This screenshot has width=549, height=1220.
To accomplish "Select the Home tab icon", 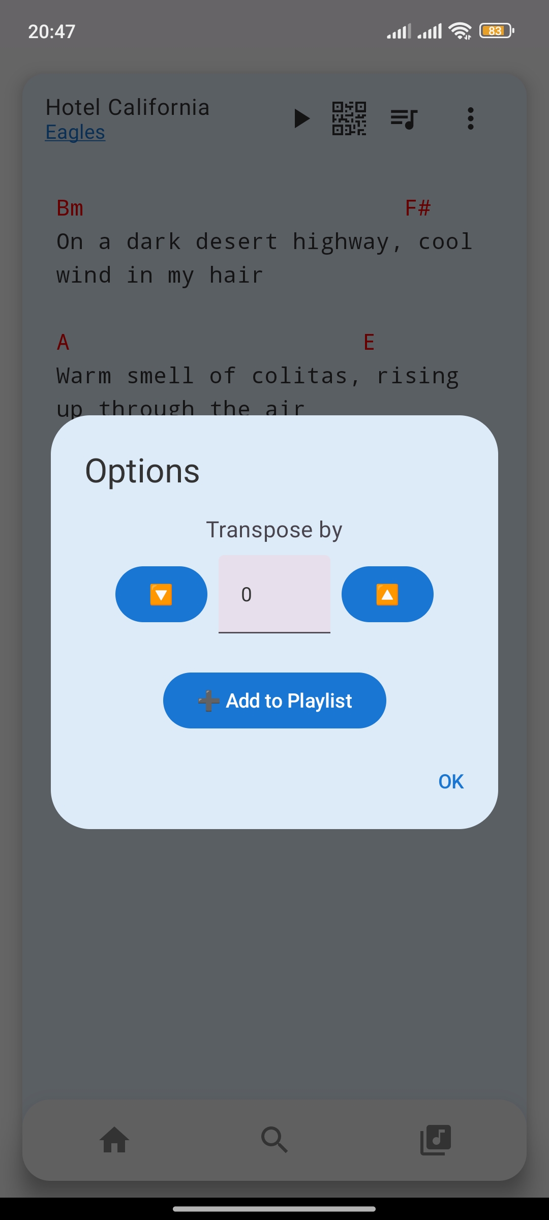I will (114, 1139).
